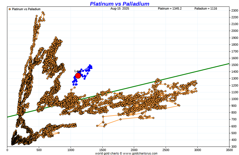Click the 700 y-axis label
This screenshot has height=155, width=239.
click(234, 119)
